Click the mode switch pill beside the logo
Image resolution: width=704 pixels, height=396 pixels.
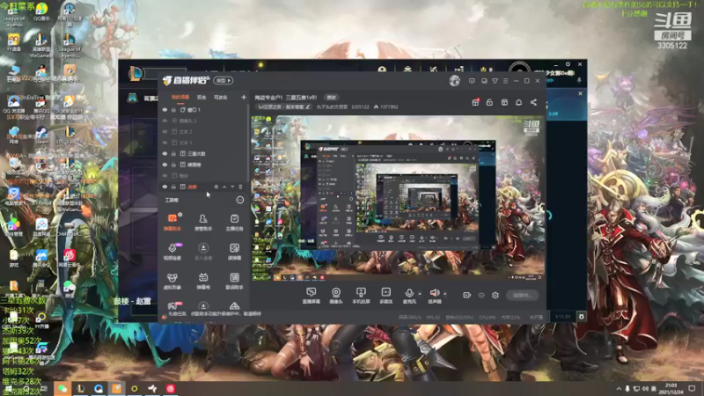click(x=224, y=80)
